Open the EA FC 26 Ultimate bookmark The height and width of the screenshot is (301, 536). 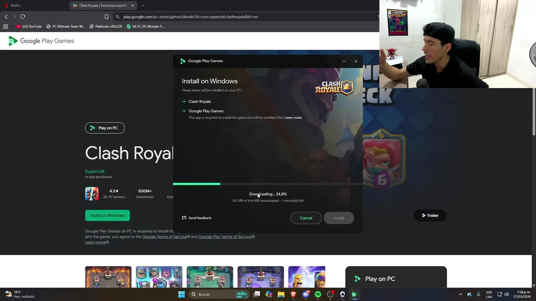145,26
